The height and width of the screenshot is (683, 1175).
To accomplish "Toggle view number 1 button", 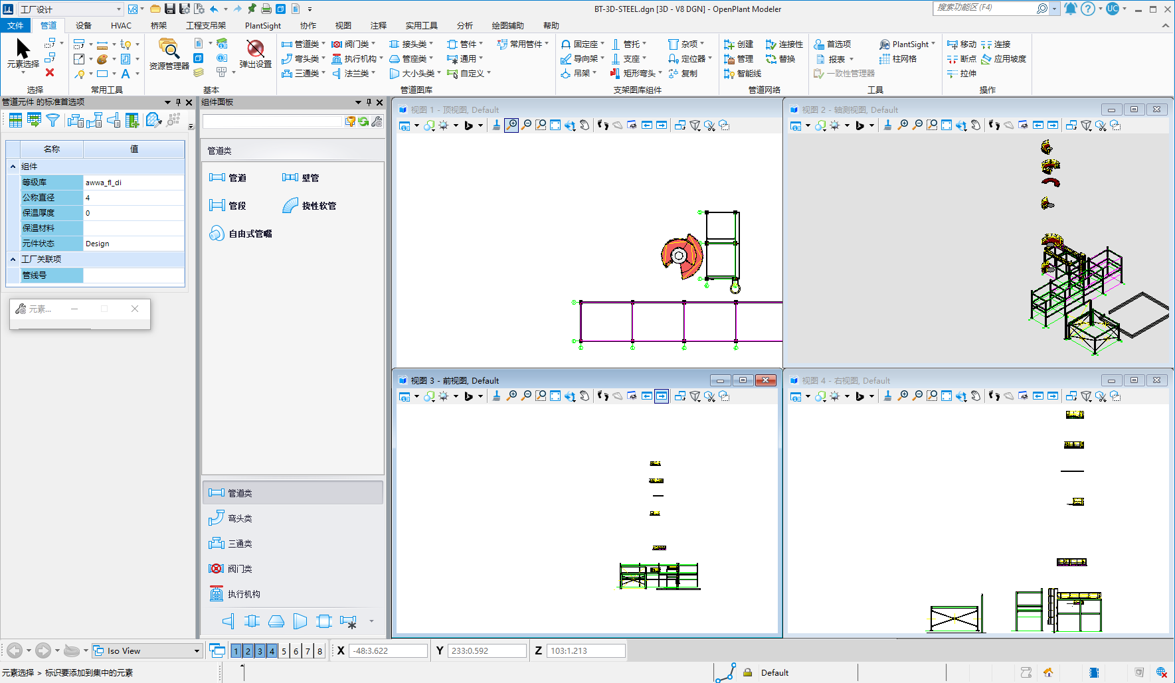I will click(236, 651).
